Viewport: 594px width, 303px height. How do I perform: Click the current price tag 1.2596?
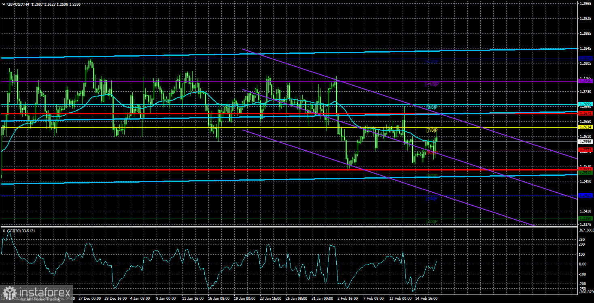[586, 142]
